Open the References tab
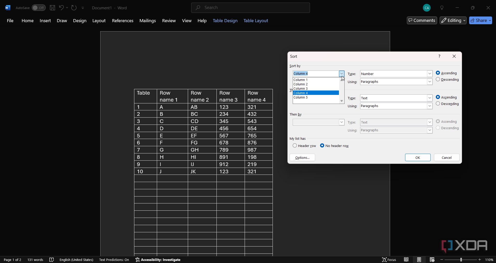 pyautogui.click(x=123, y=21)
